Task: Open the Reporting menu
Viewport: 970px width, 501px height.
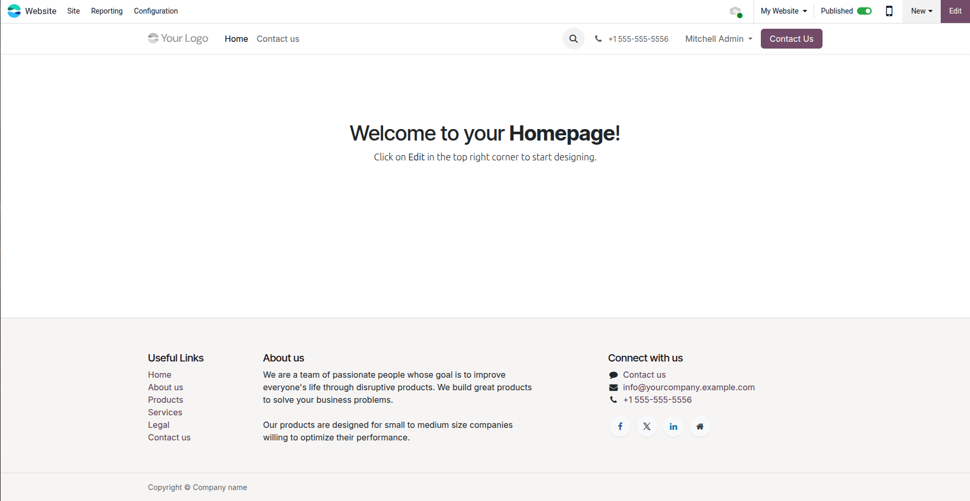Action: point(107,11)
